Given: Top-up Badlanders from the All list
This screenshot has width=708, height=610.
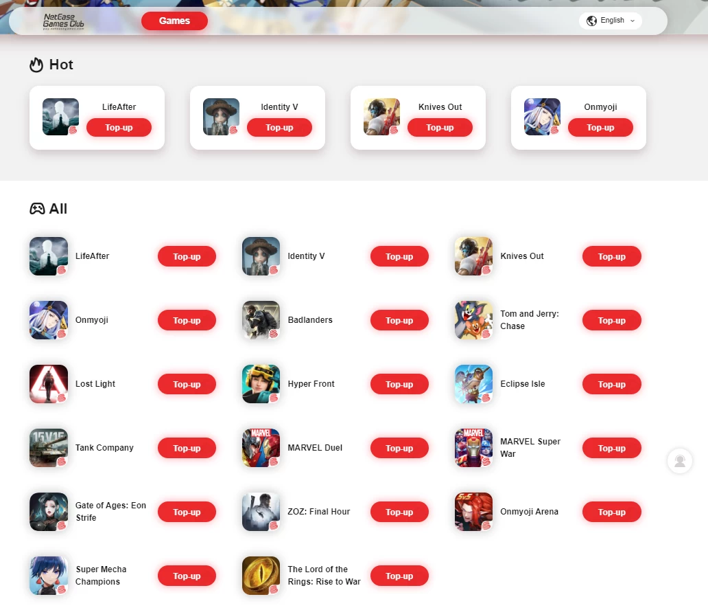Looking at the screenshot, I should pos(399,320).
